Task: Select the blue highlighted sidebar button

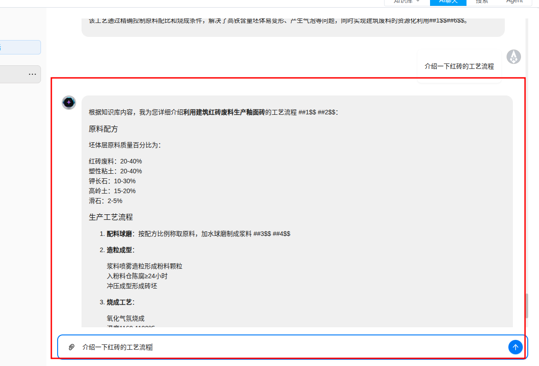Action: click(x=20, y=47)
